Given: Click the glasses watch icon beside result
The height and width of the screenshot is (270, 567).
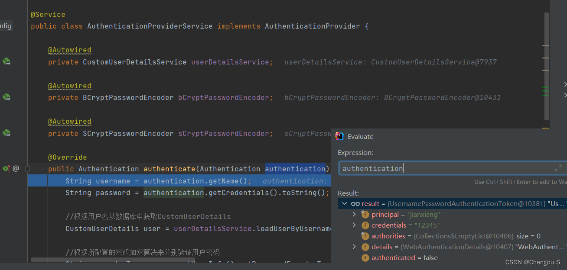Looking at the screenshot, I should 355,204.
